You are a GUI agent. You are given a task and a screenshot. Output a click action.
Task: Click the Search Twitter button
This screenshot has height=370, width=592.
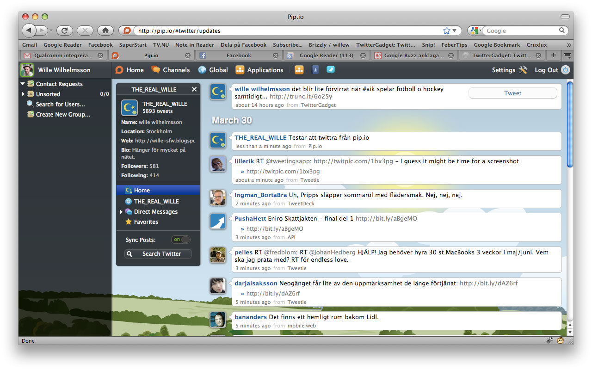click(158, 254)
